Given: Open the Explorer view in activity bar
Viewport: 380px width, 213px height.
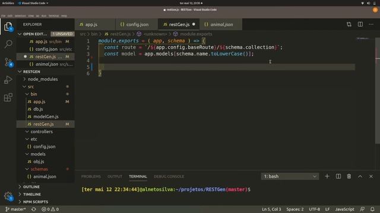Looking at the screenshot, I should (8, 27).
